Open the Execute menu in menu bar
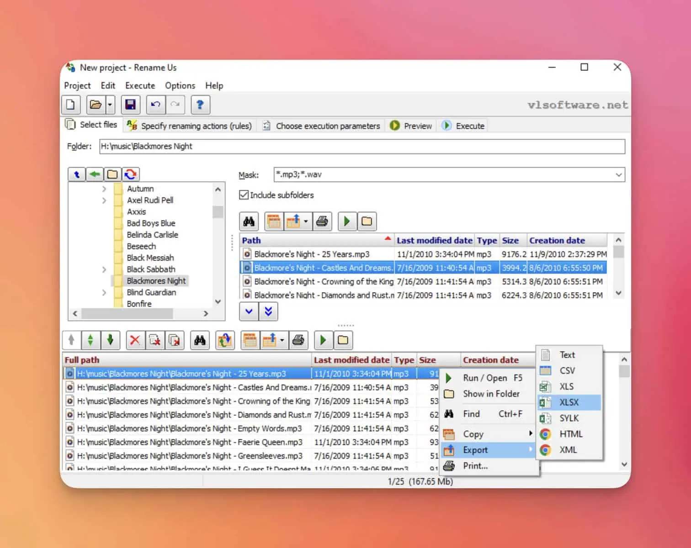Viewport: 691px width, 548px height. [140, 86]
